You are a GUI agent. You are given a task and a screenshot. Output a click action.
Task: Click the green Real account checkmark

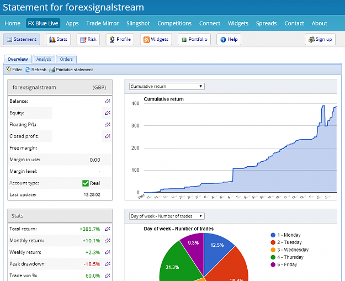click(x=86, y=183)
